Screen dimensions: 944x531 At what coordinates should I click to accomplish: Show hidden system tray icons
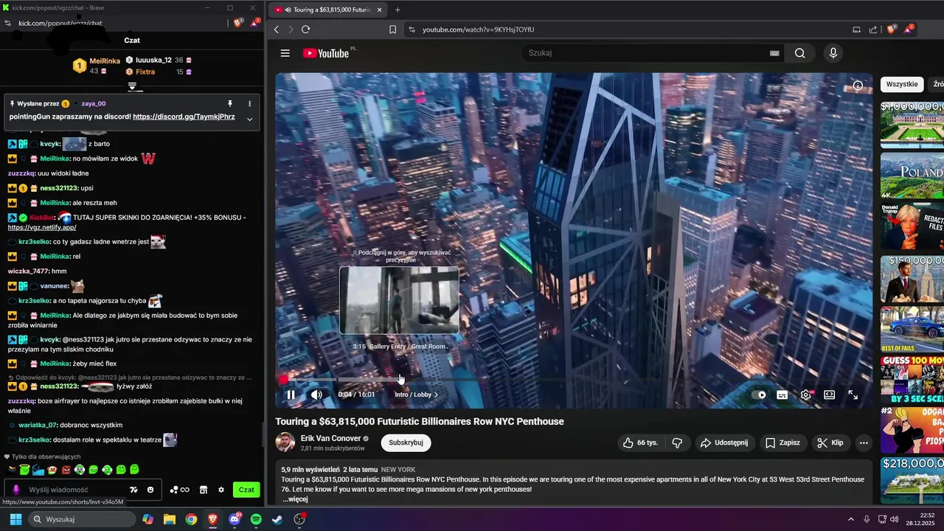850,519
